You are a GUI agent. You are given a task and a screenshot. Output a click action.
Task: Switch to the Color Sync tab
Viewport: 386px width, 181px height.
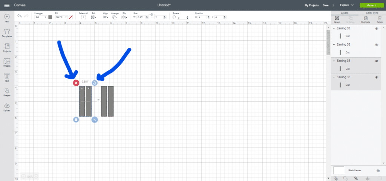coord(372,13)
